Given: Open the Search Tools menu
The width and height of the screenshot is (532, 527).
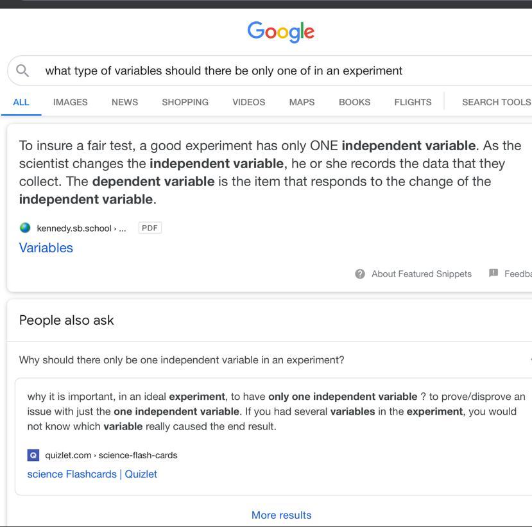Looking at the screenshot, I should [496, 102].
